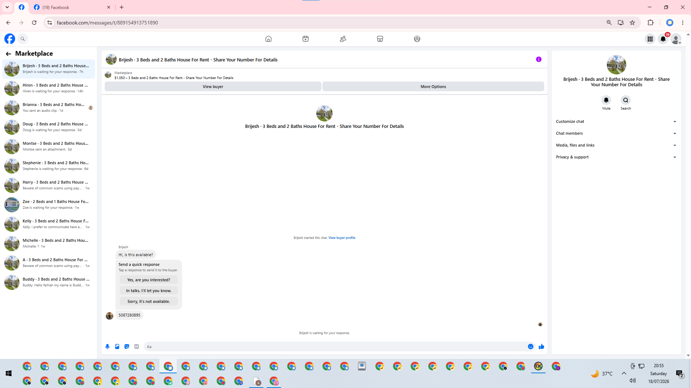Image resolution: width=691 pixels, height=388 pixels.
Task: Open Hiren's conversation in the list
Action: 49,88
